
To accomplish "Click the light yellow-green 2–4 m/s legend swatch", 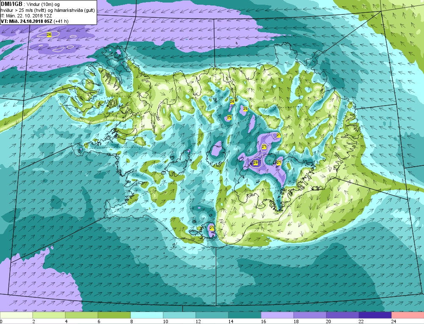I will pyautogui.click(x=49, y=315).
